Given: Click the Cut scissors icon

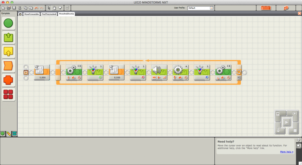Looking at the screenshot, I should [20, 8].
